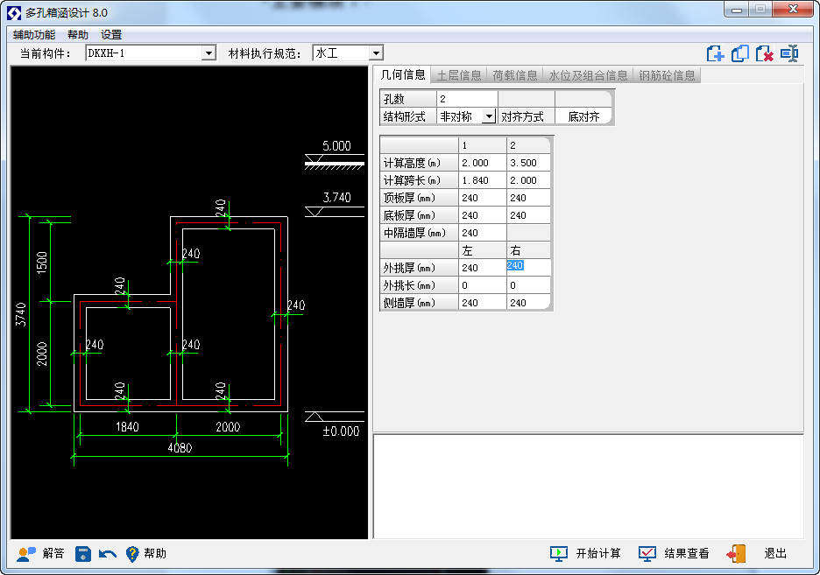Click the save disk icon at bottom
This screenshot has width=820, height=575.
coord(82,554)
